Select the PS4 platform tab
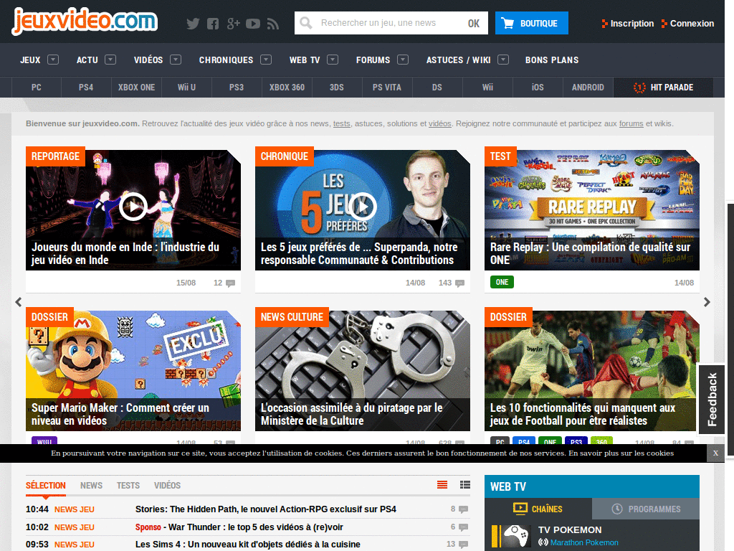The image size is (734, 551). (86, 87)
